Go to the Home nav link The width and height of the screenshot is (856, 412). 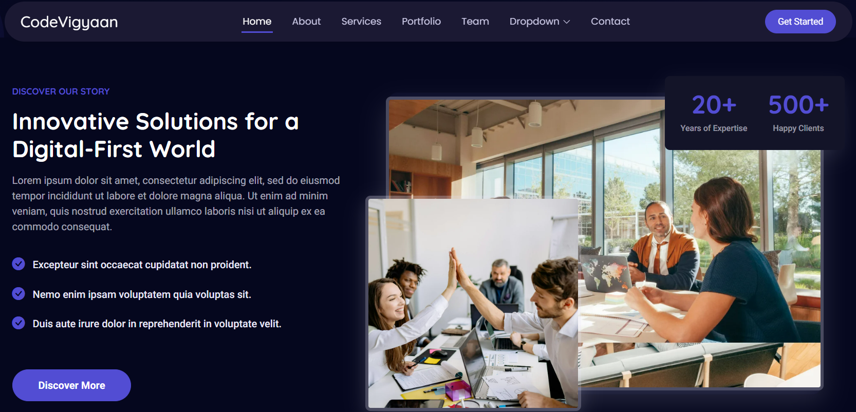(257, 22)
